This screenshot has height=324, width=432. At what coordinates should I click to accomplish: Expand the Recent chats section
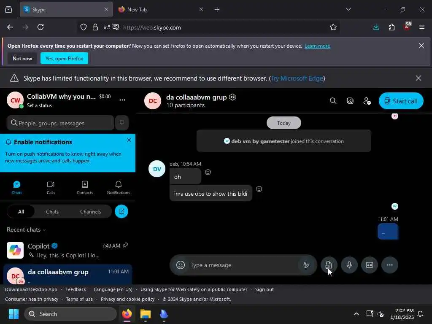[x=26, y=230]
